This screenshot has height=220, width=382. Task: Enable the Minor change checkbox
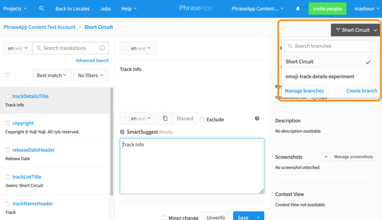point(164,217)
